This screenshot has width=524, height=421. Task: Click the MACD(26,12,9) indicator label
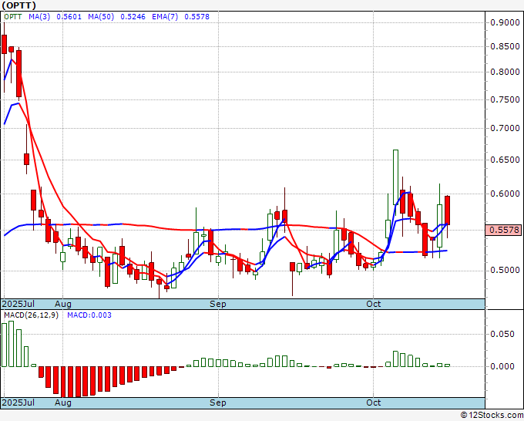[x=31, y=315]
